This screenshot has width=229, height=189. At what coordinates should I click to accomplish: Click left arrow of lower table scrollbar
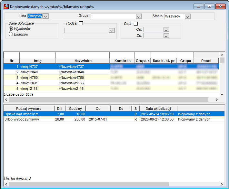click(x=6, y=184)
